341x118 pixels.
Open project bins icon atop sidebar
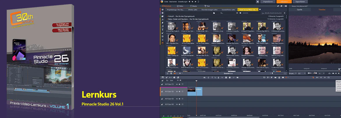pos(162,10)
